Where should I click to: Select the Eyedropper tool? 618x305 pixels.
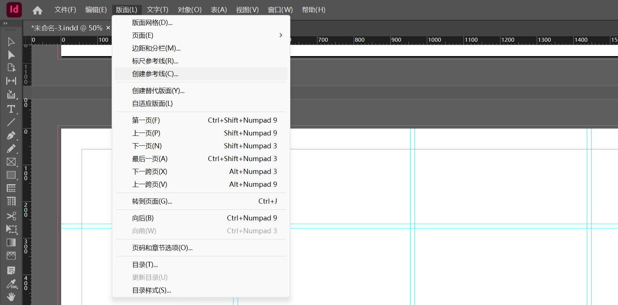(11, 284)
